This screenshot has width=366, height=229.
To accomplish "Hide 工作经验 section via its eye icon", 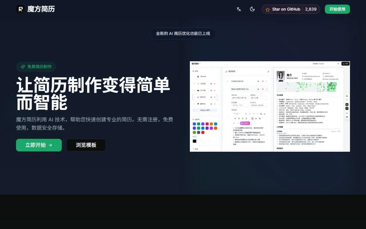I will pos(211,90).
